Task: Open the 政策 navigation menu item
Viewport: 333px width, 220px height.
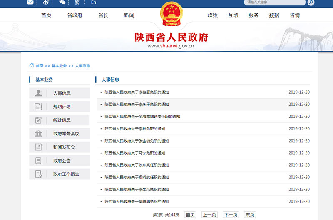Action: (213, 15)
